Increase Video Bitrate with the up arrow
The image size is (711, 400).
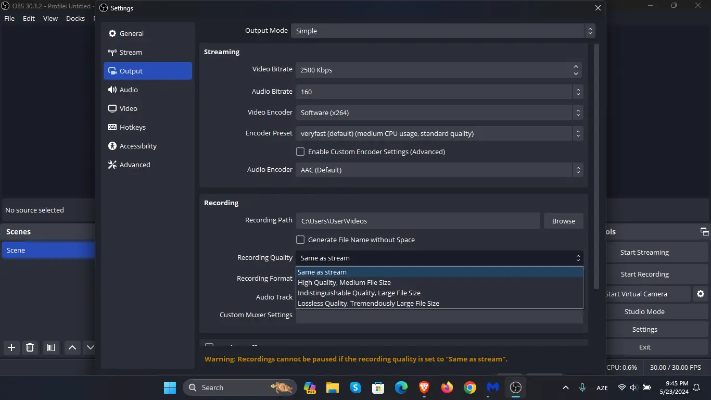(576, 67)
